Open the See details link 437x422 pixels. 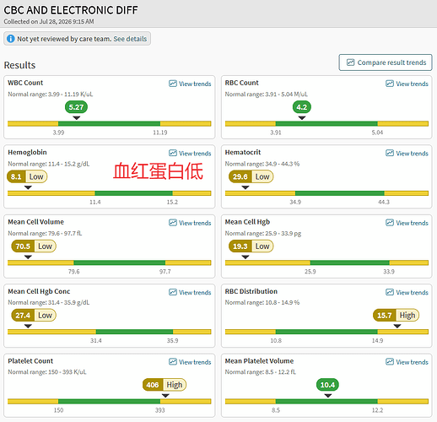tap(130, 39)
